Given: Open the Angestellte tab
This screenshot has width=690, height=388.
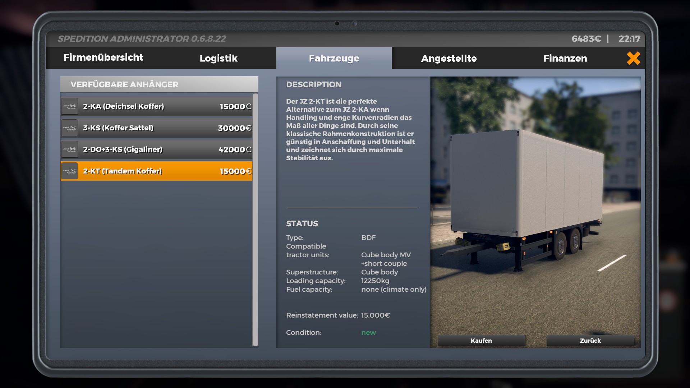Looking at the screenshot, I should 449,58.
